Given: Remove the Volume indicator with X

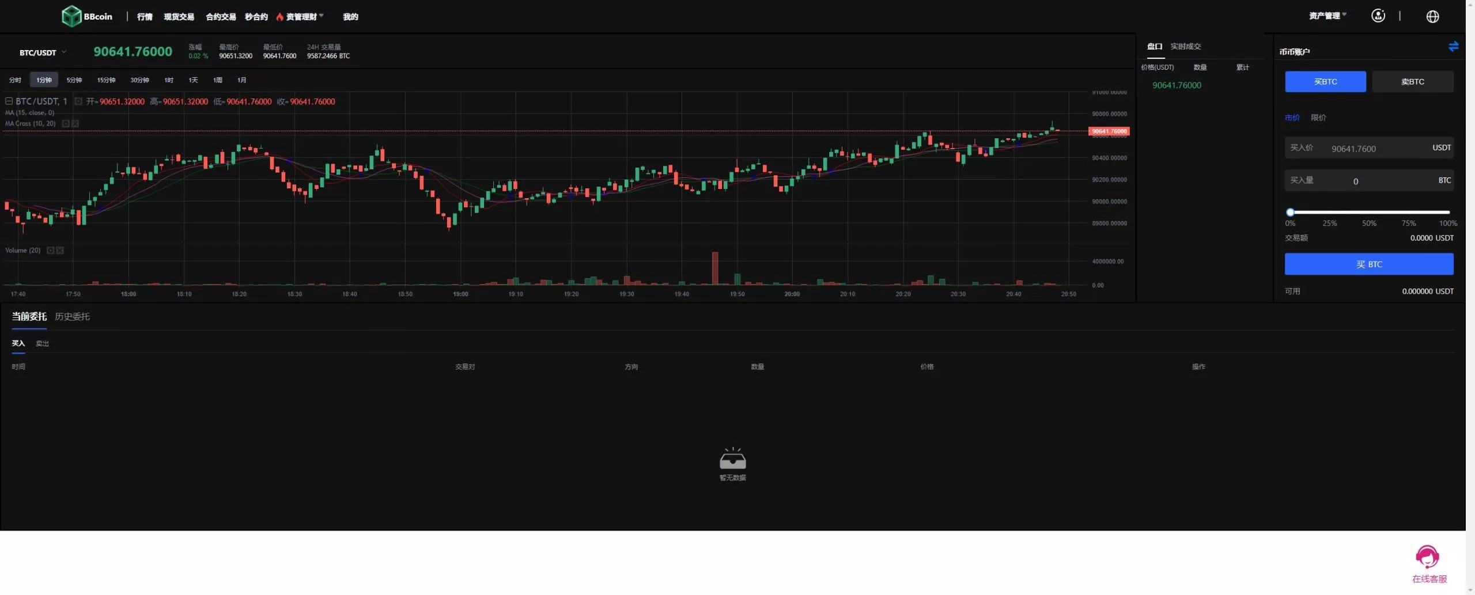Looking at the screenshot, I should point(60,251).
